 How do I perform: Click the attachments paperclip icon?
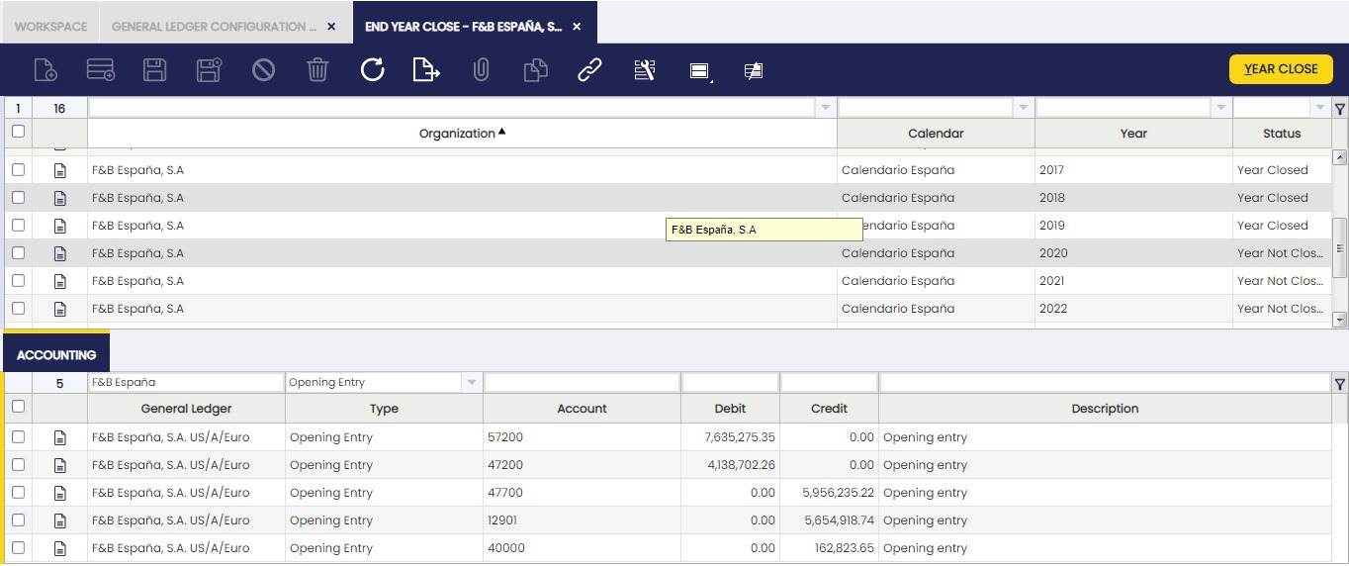pyautogui.click(x=481, y=69)
